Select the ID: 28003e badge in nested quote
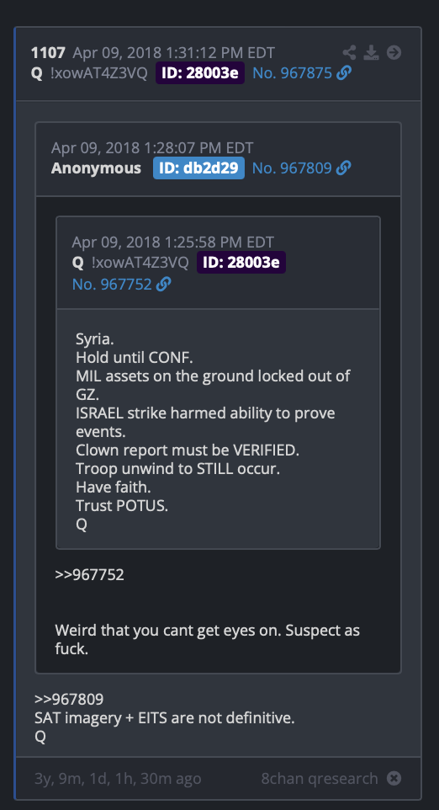Screen dimensions: 439x810 241,263
